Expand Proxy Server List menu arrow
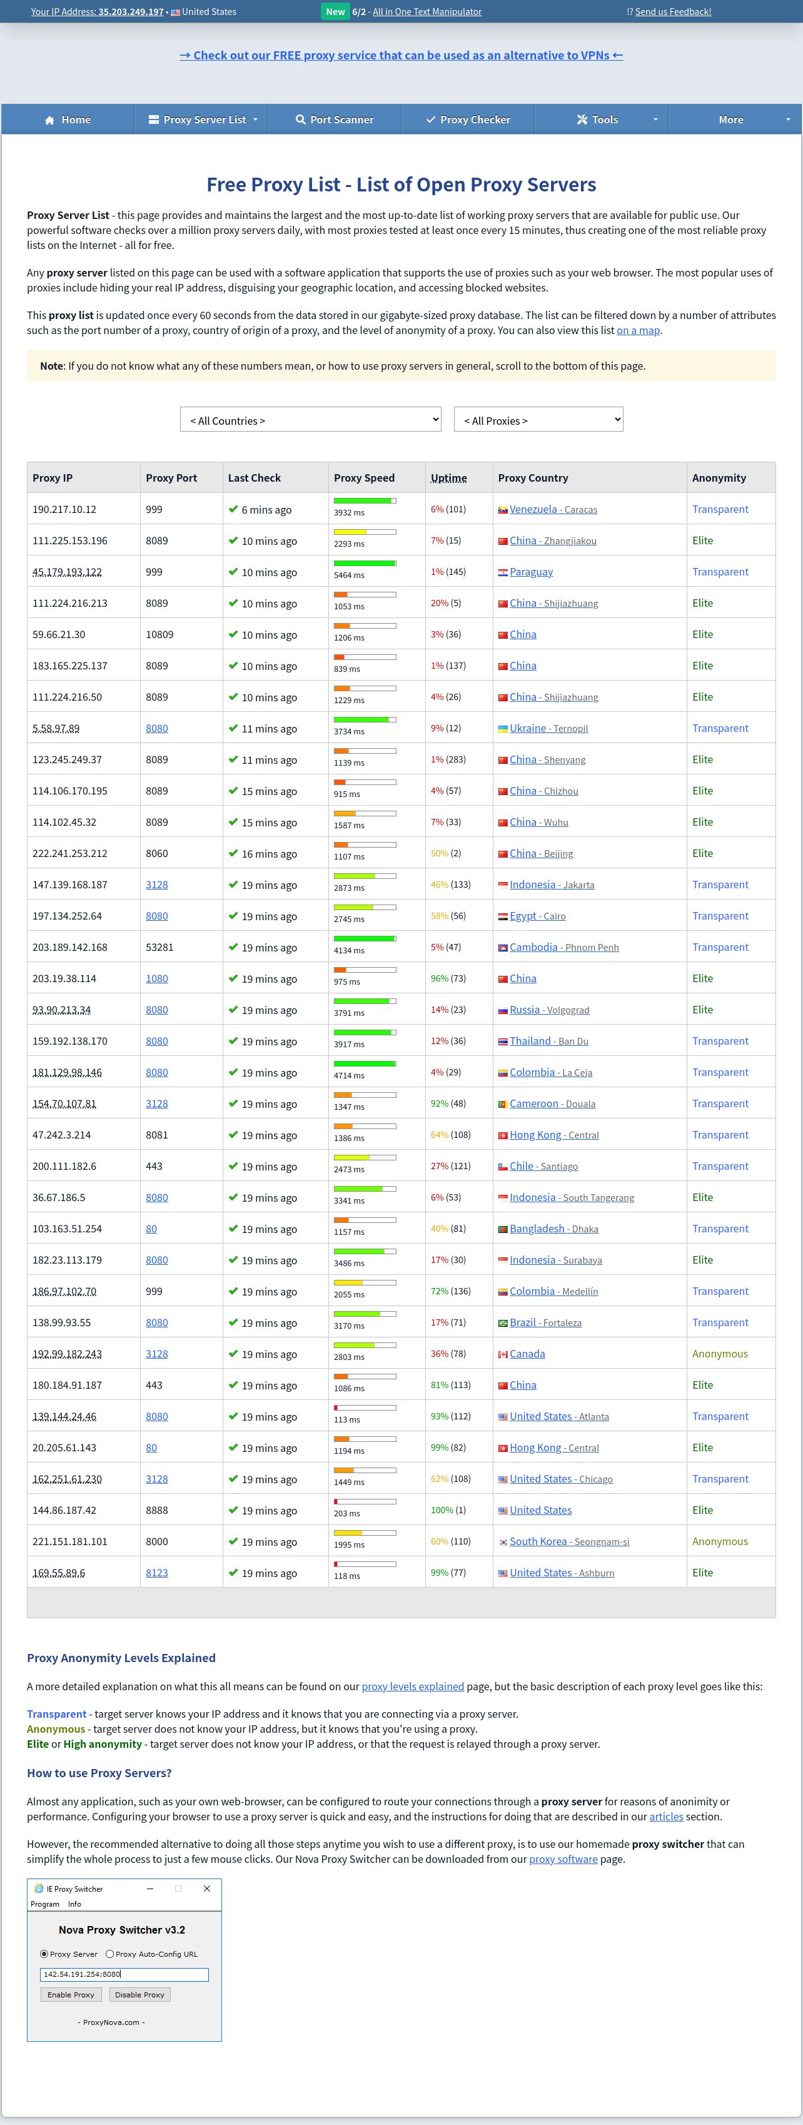Image resolution: width=803 pixels, height=2125 pixels. coord(256,119)
